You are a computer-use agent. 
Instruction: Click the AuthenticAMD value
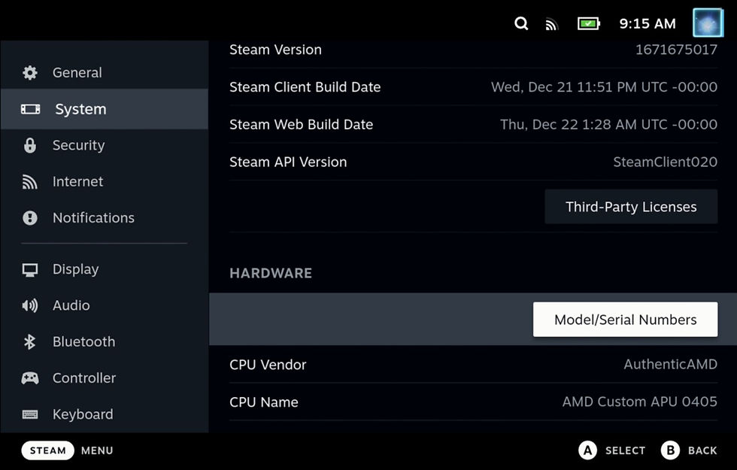point(671,364)
